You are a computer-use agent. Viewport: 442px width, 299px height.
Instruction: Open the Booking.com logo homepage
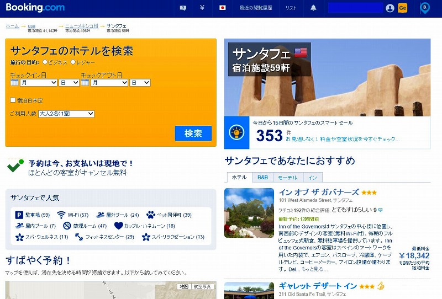coord(35,7)
